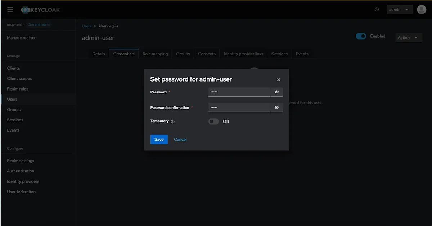Screen dimensions: 432x226
Task: Open the user Events tab
Action: point(302,54)
